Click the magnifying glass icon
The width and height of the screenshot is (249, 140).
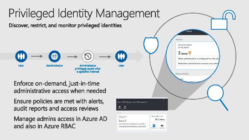[217, 97]
